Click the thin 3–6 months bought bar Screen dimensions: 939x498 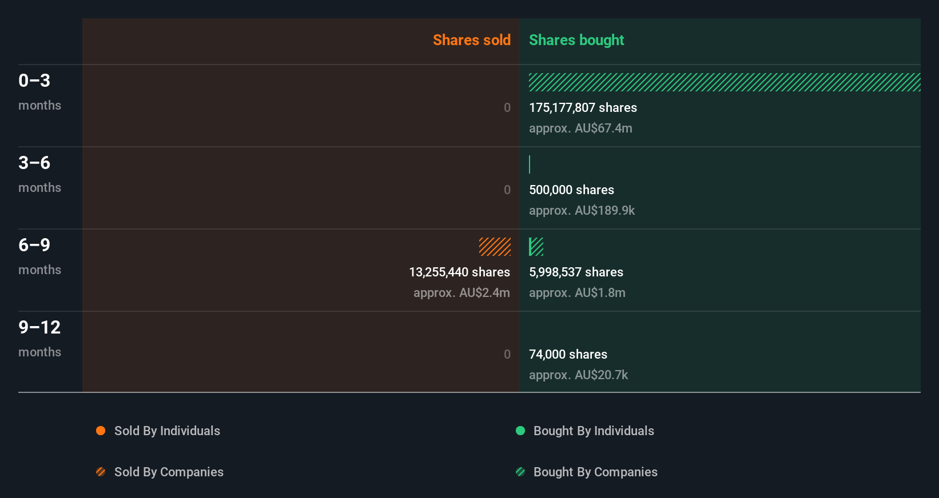(x=530, y=164)
